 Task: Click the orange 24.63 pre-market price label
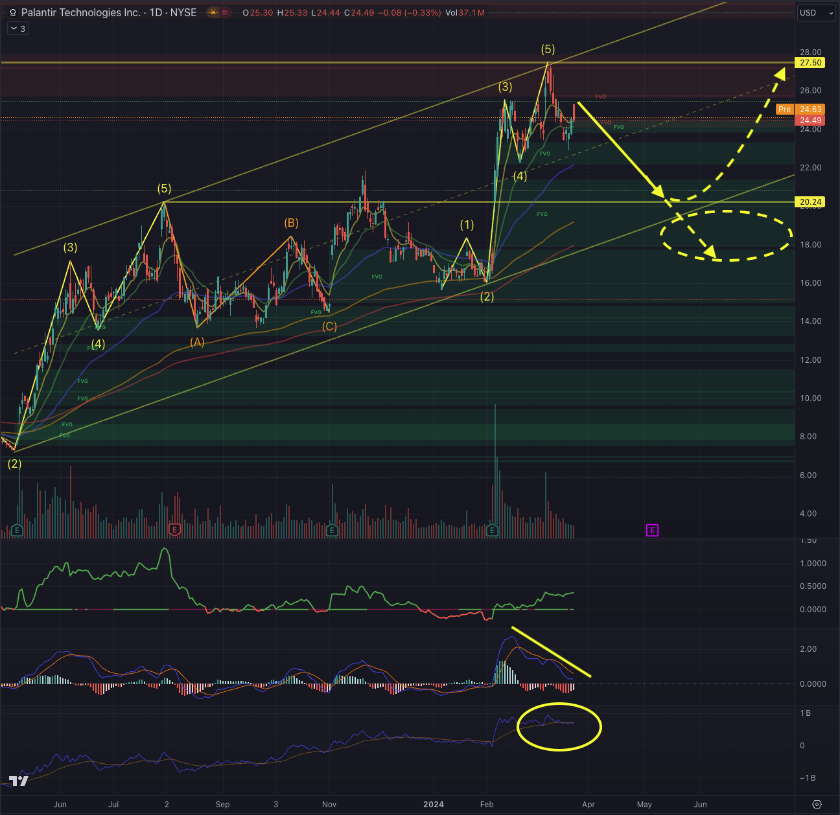pos(810,109)
